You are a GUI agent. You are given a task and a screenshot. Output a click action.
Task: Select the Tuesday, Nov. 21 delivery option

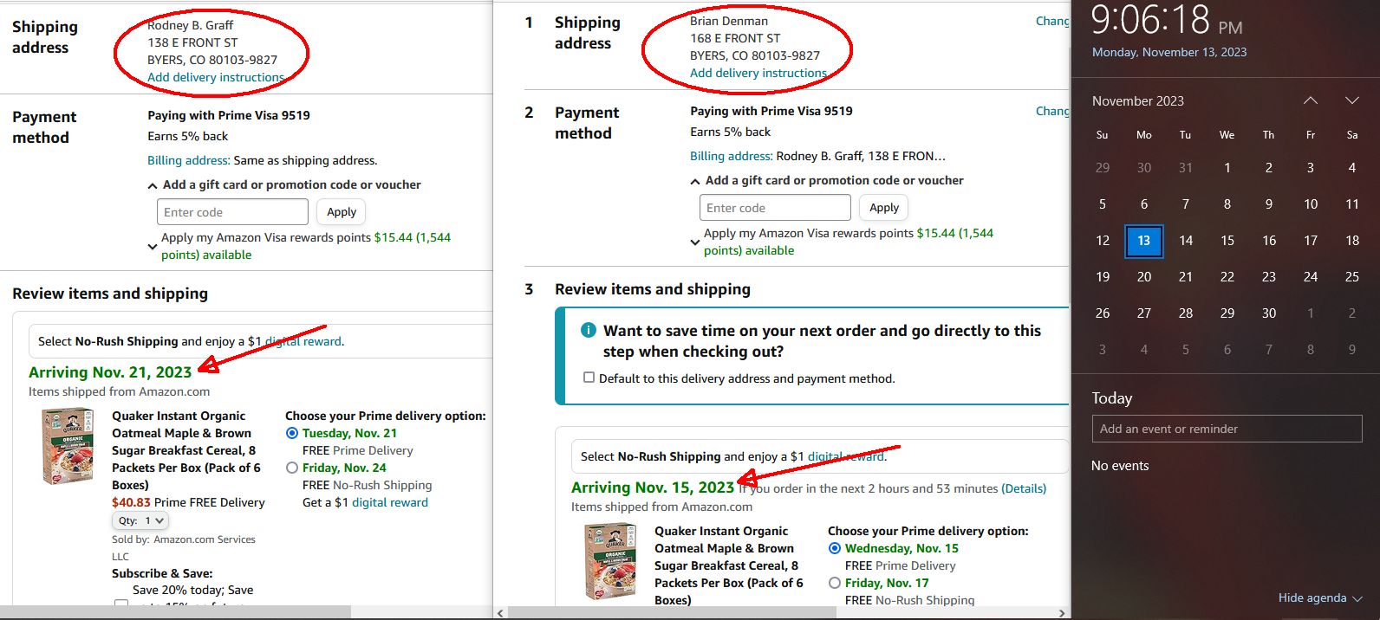(x=292, y=433)
